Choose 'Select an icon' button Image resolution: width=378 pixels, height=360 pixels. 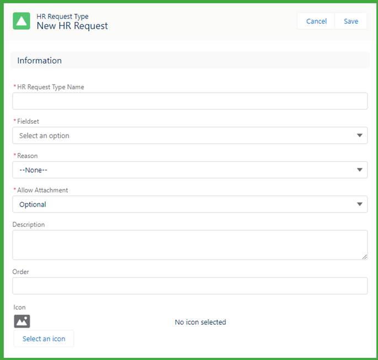coord(44,338)
